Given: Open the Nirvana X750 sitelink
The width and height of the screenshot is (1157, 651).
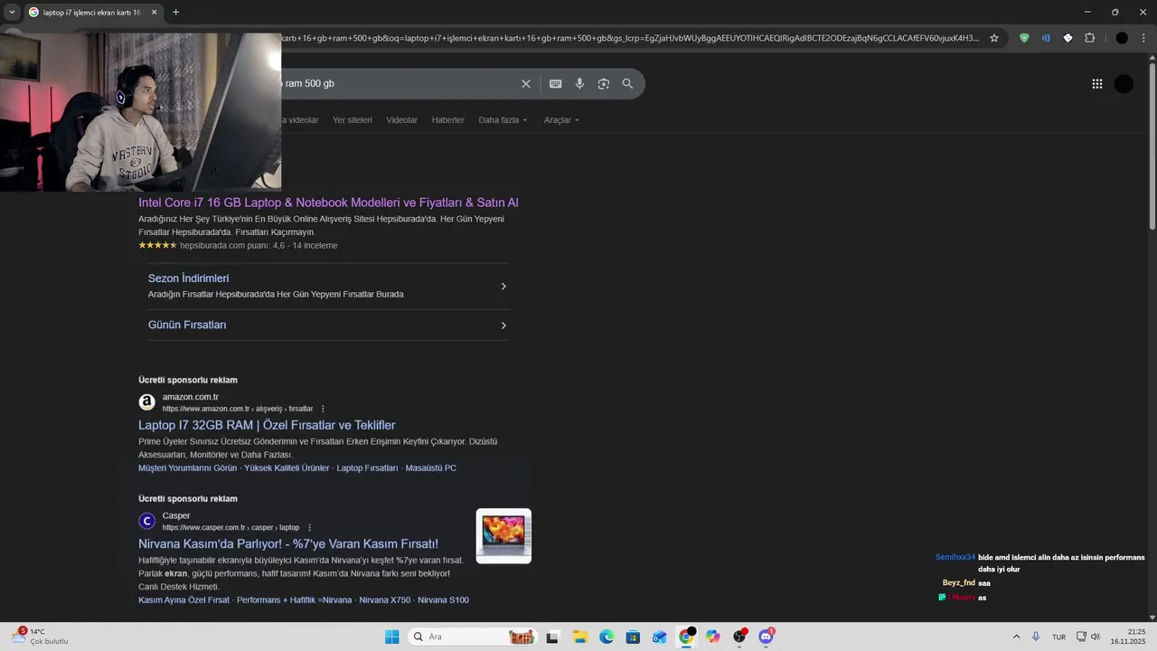Looking at the screenshot, I should (384, 600).
